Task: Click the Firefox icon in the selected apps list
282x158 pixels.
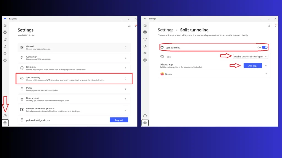Action: tap(162, 74)
